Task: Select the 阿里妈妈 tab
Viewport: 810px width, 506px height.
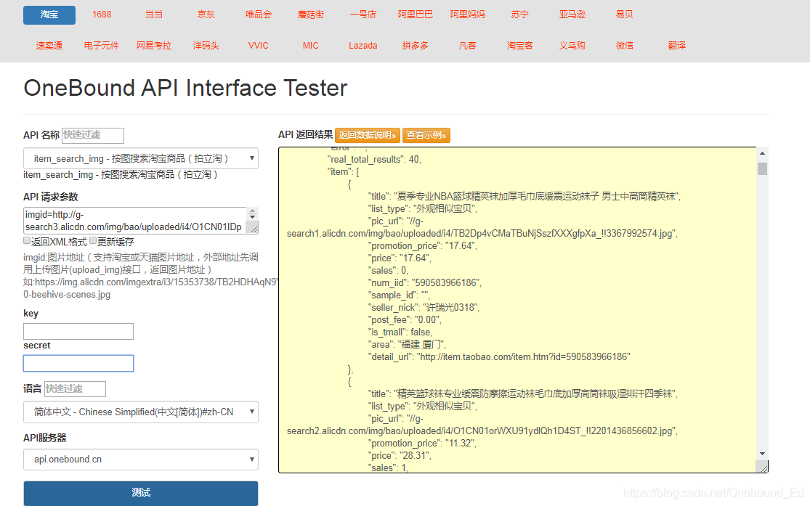Action: [x=468, y=15]
